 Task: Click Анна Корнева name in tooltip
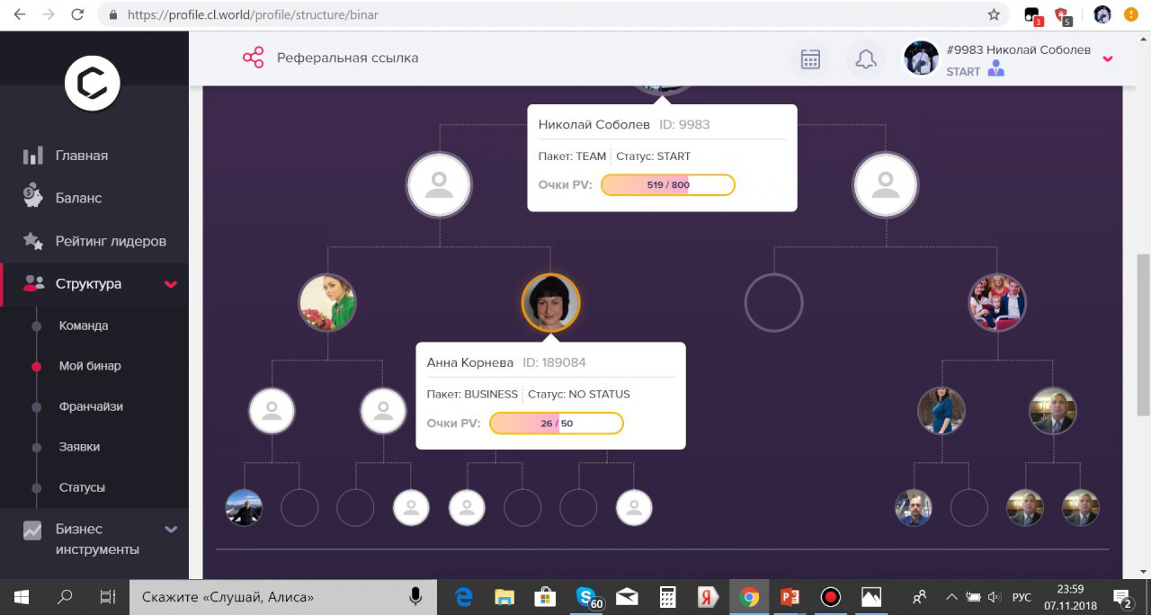pos(470,362)
